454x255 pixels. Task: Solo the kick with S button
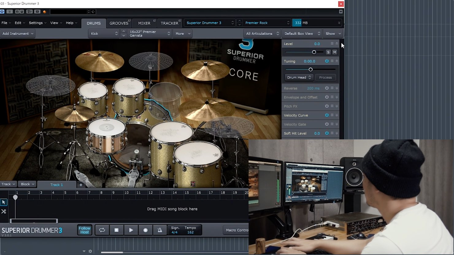[x=328, y=52]
